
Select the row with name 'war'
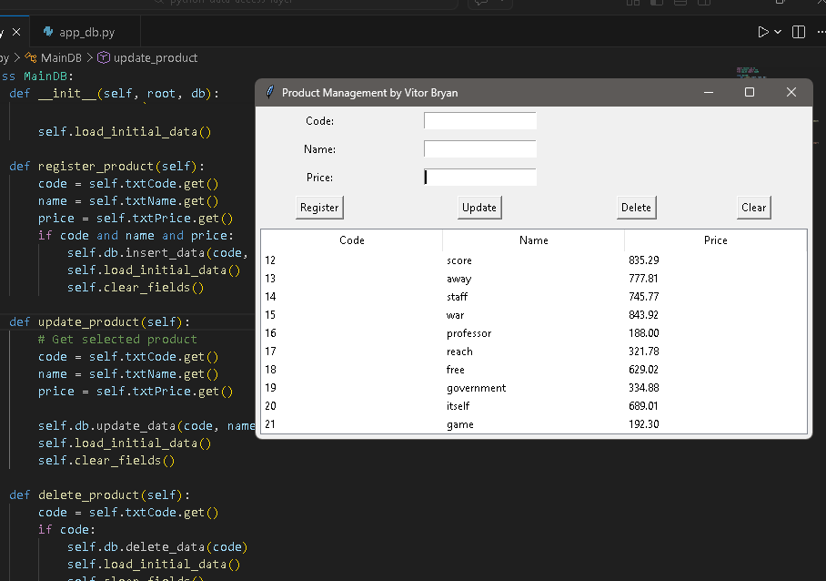534,315
